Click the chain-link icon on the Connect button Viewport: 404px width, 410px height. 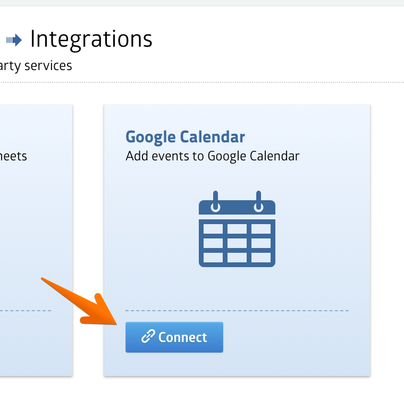pos(148,337)
